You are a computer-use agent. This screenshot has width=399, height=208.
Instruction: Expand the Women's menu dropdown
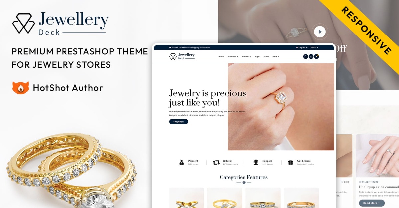click(233, 57)
